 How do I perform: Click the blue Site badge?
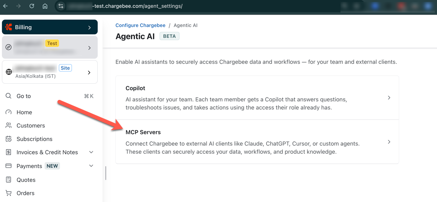click(x=66, y=68)
